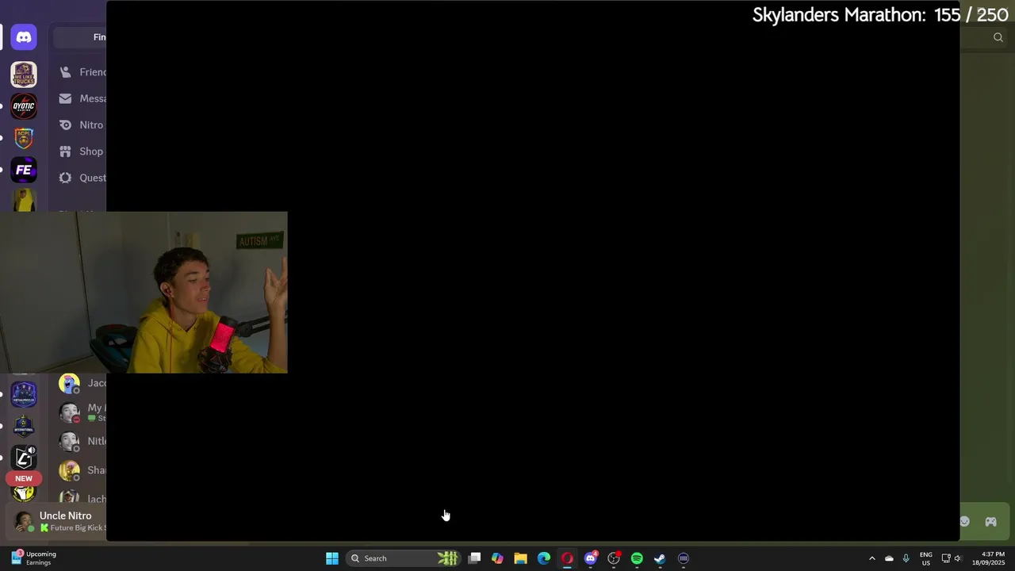
Task: Open the Quests page in Discord
Action: click(x=82, y=178)
